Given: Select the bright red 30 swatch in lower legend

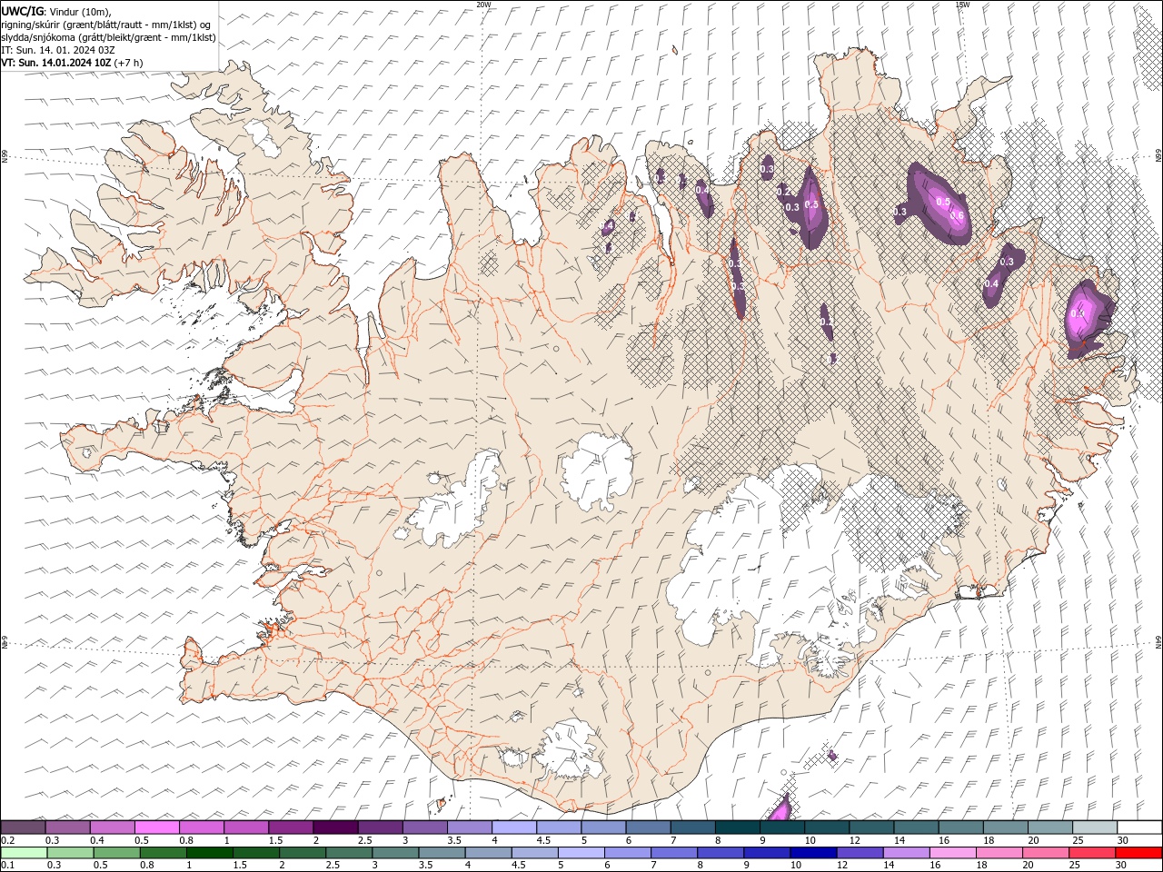Looking at the screenshot, I should pyautogui.click(x=1138, y=853).
